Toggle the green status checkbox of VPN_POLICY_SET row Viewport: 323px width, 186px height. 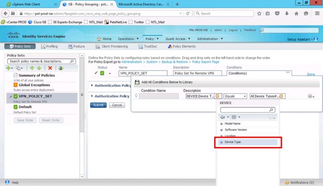click(x=102, y=73)
